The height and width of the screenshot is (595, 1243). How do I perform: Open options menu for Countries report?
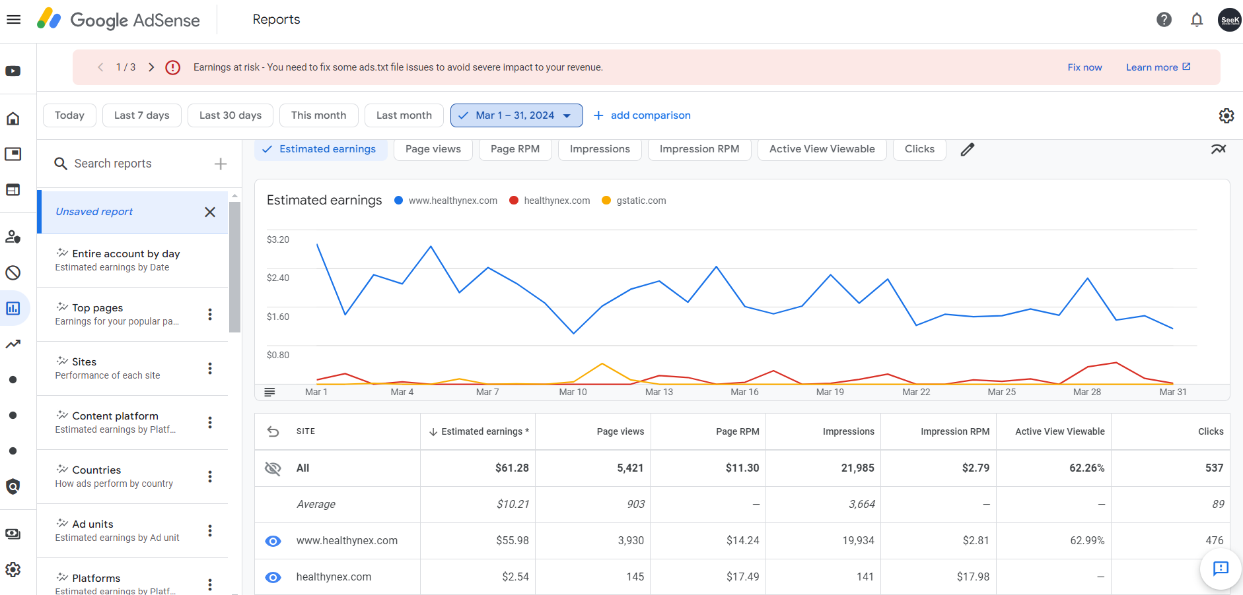click(210, 477)
